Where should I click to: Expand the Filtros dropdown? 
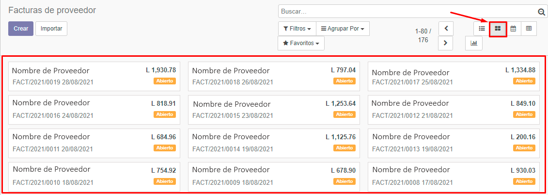(297, 29)
